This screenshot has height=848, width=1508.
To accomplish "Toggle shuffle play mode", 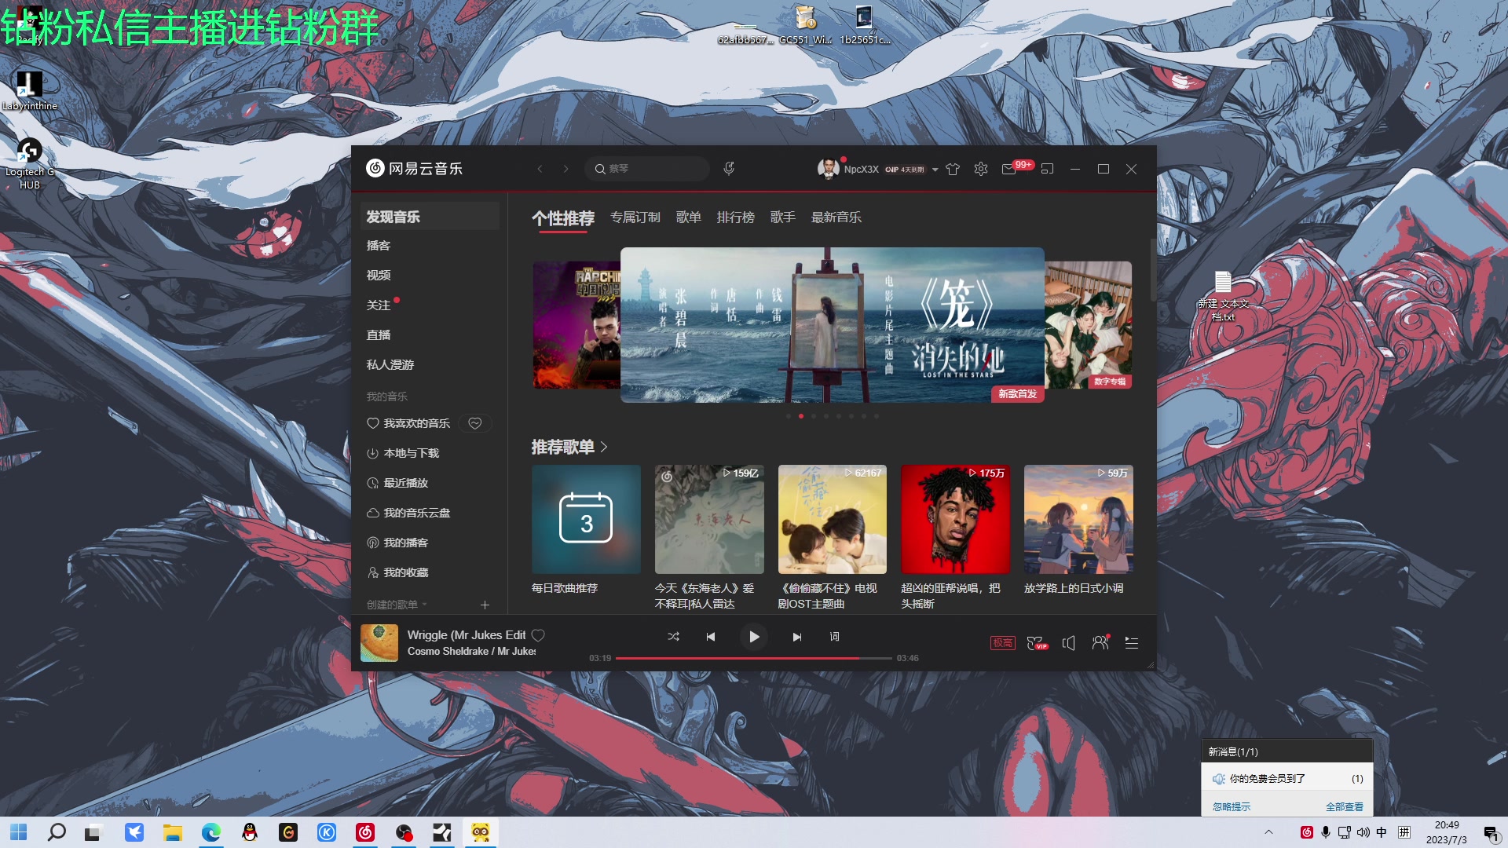I will pos(673,637).
